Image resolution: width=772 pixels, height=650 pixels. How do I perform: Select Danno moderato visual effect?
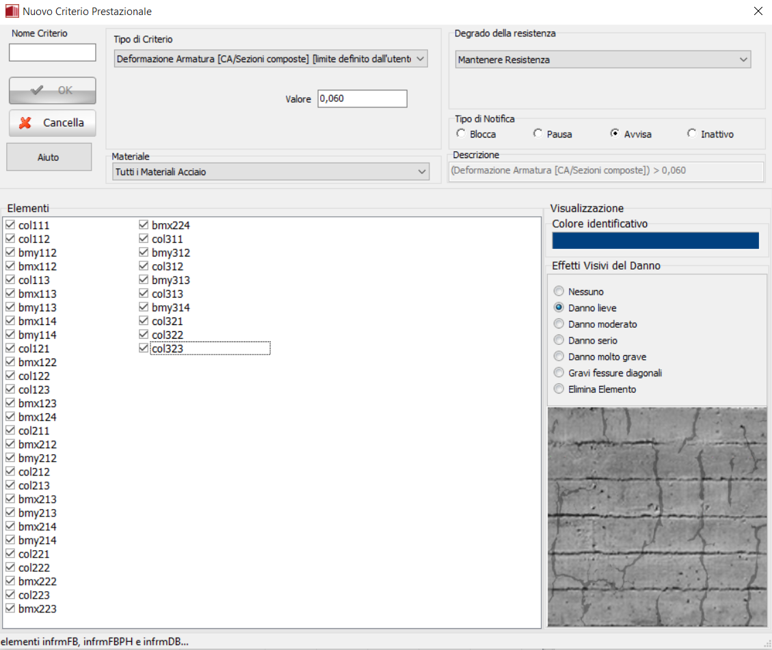coord(559,324)
